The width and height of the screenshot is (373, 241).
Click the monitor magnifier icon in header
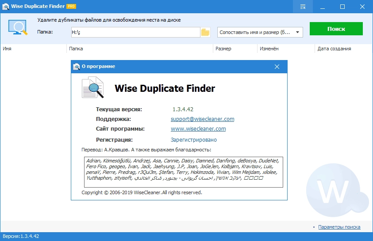click(x=18, y=27)
